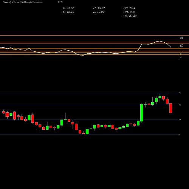Click the 'OL: 27.25' statistic
The image size is (189, 189).
click(x=130, y=16)
